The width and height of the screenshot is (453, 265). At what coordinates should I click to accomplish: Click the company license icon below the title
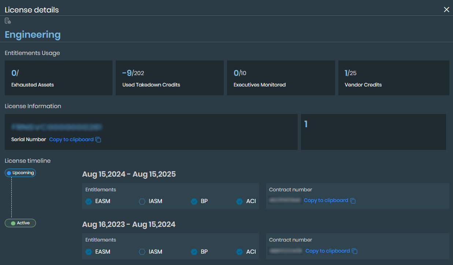(7, 21)
